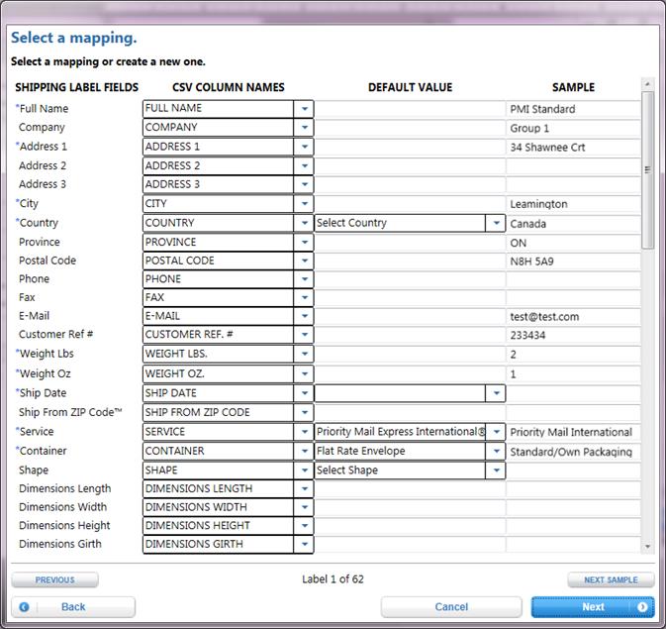Image resolution: width=666 pixels, height=629 pixels.
Task: Click the vertical scrollbar thumb
Action: click(647, 170)
